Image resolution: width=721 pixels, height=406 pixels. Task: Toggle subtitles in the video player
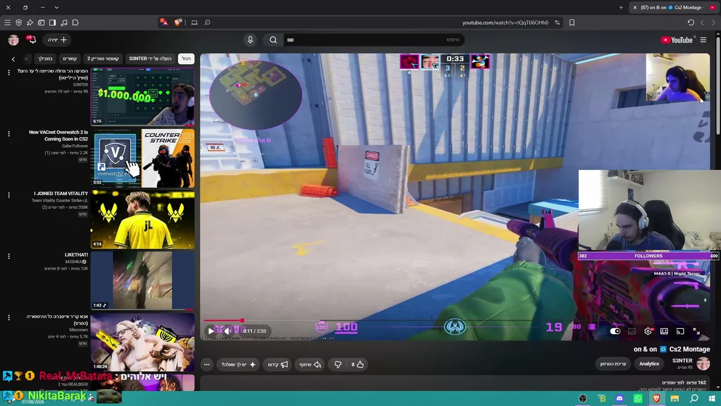click(631, 332)
